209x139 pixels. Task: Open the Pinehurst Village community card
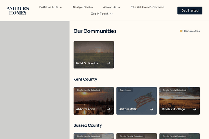coord(180,101)
